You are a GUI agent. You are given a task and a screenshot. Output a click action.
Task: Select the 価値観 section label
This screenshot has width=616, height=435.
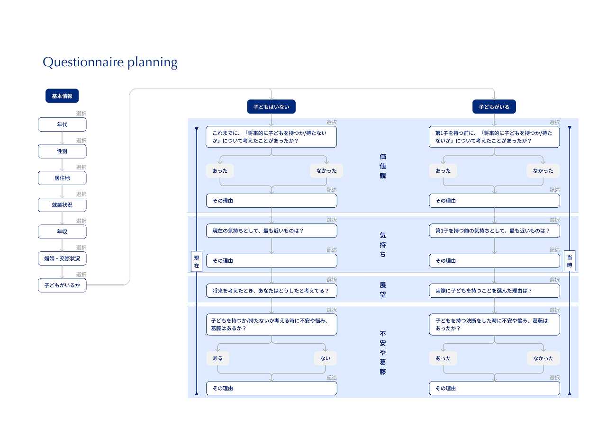click(383, 166)
